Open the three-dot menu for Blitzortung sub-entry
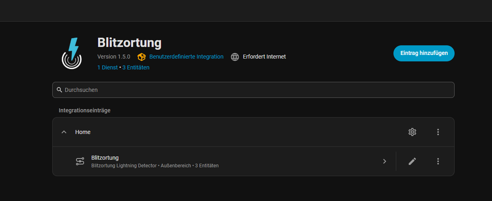This screenshot has width=492, height=201. pyautogui.click(x=438, y=161)
